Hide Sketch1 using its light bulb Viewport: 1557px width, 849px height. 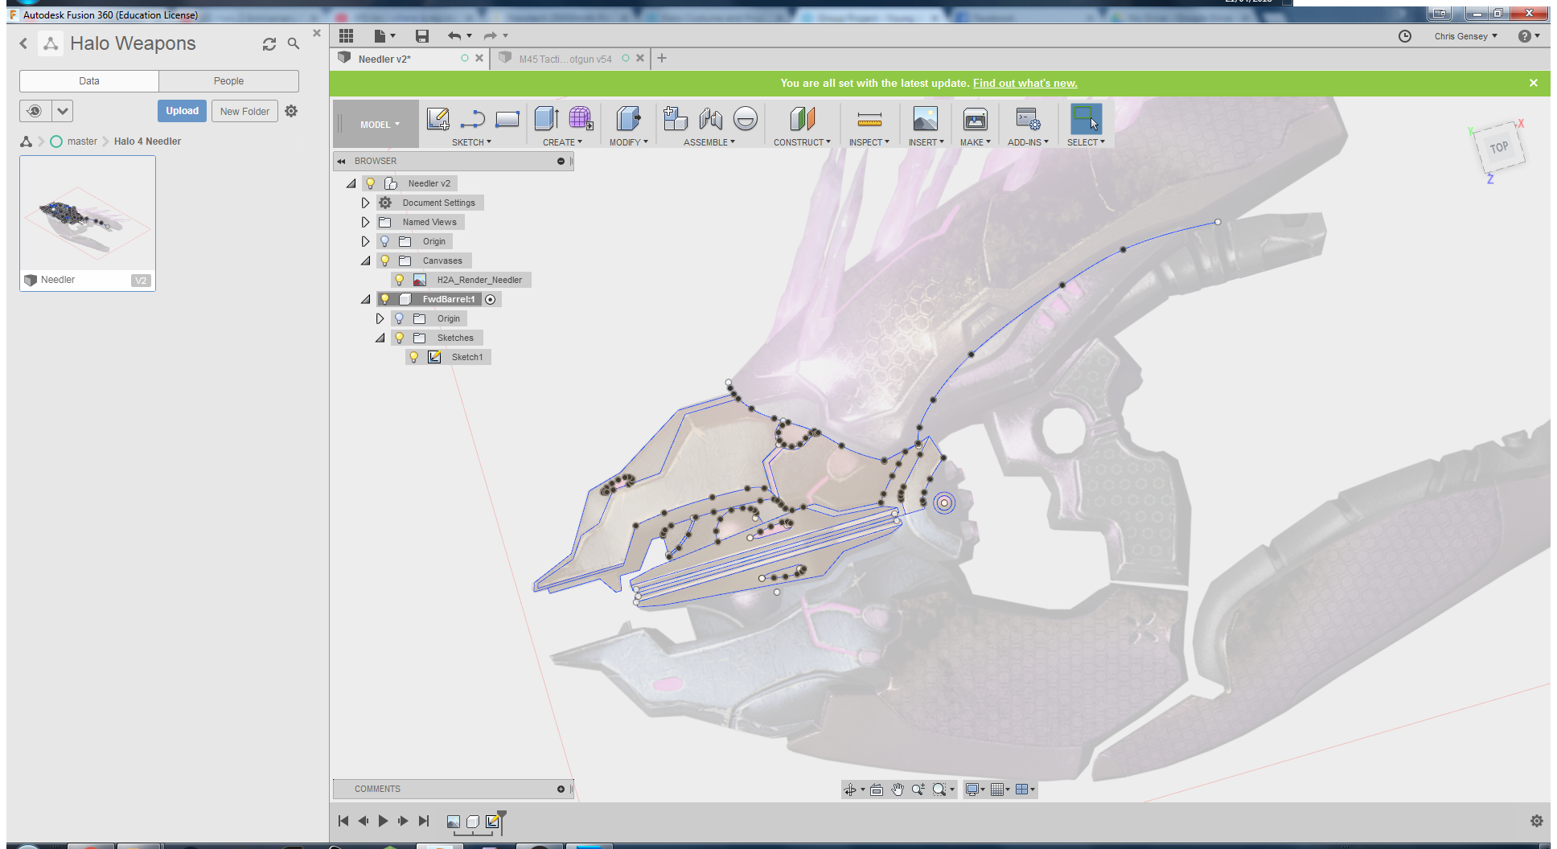click(x=414, y=357)
